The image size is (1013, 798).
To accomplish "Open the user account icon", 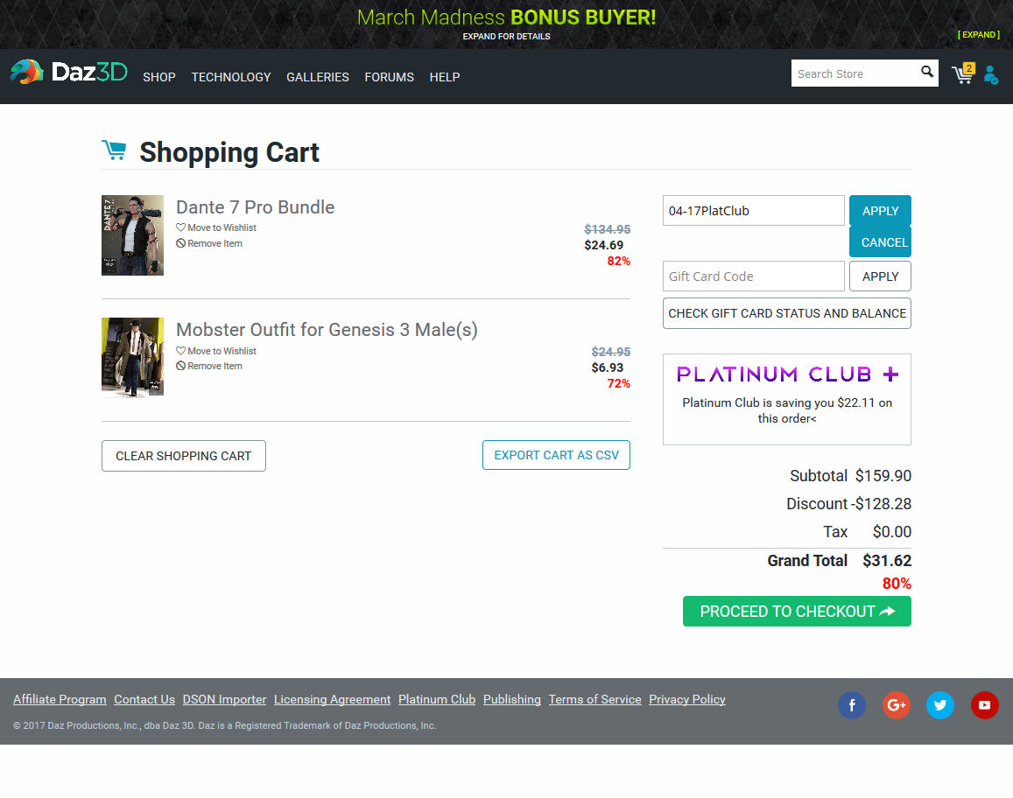I will click(x=990, y=75).
